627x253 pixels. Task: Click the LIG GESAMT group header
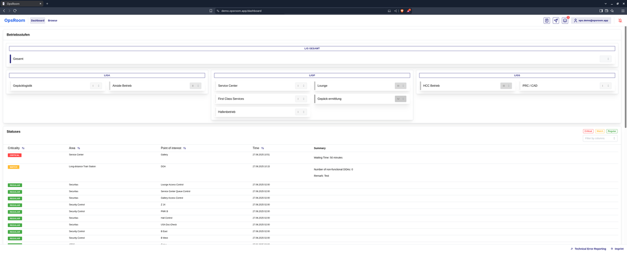pos(312,48)
